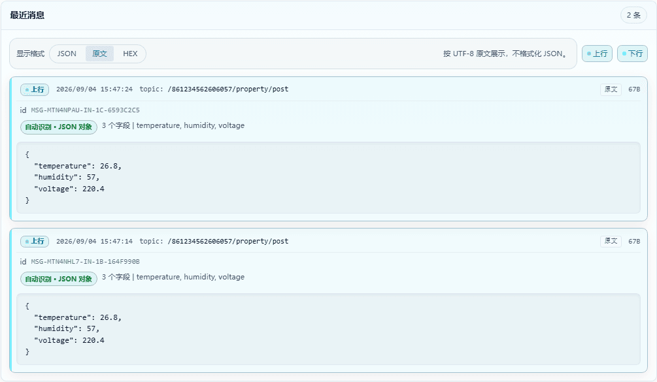Viewport: 657px width, 382px height.
Task: Click the 上行 tag on the 15:47:24 message
Action: pos(35,89)
